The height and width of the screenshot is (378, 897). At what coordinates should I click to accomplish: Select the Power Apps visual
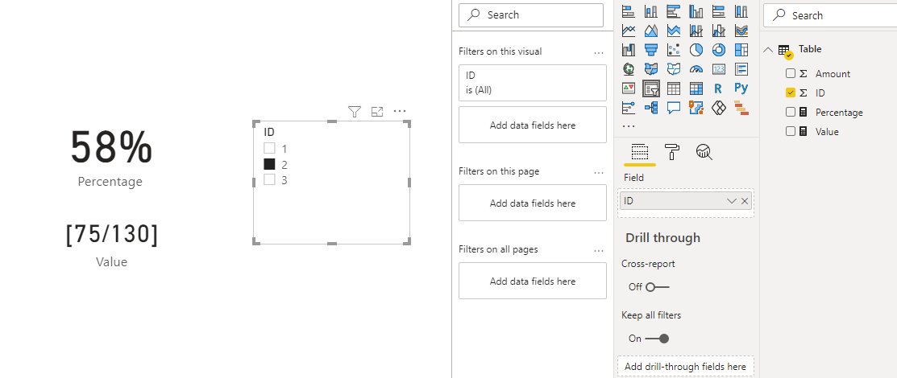click(x=719, y=107)
